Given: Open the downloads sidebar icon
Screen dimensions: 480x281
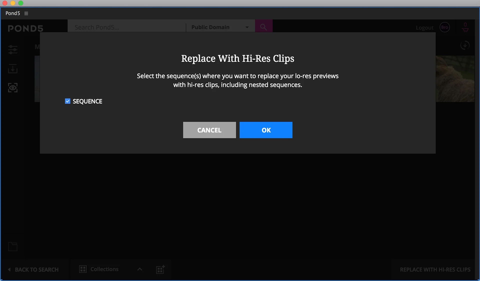Looking at the screenshot, I should click(x=12, y=69).
